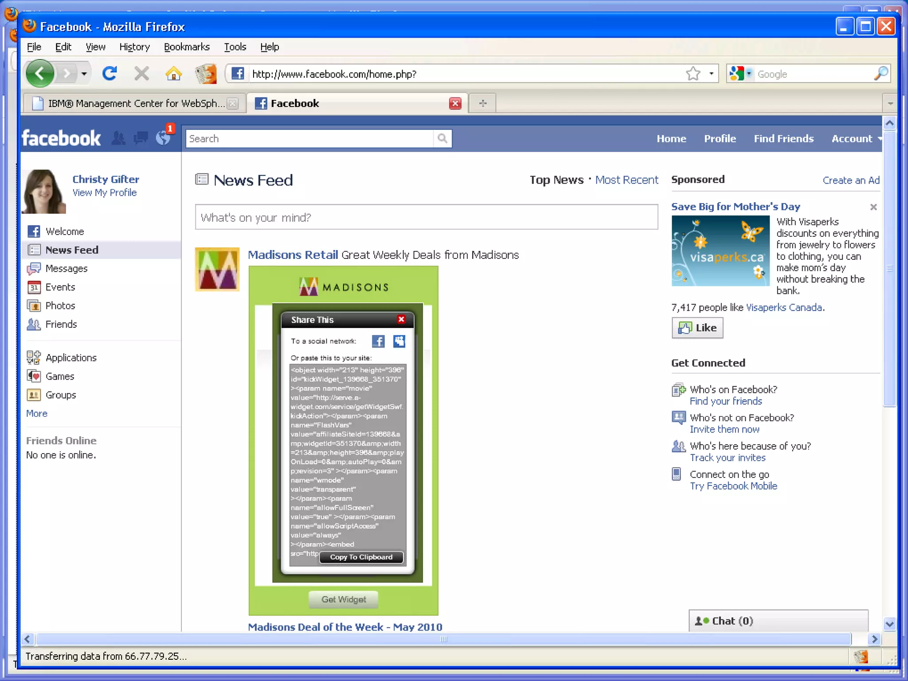The height and width of the screenshot is (681, 908).
Task: Open the Find your friends link
Action: (x=726, y=401)
